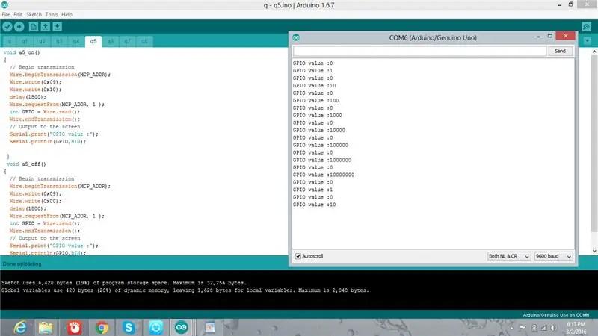The image size is (598, 336).
Task: Switch to the q8 tab
Action: 144,41
